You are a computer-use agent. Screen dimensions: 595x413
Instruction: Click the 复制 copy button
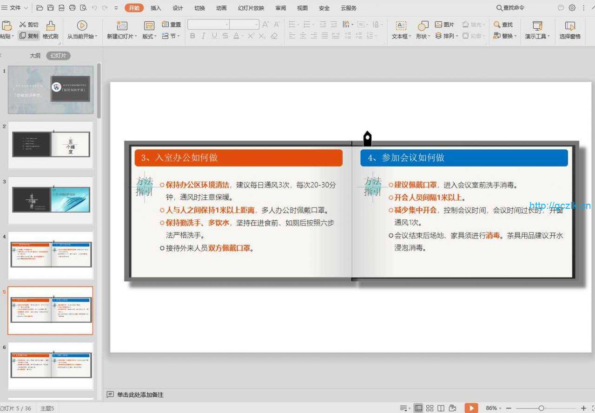[29, 36]
